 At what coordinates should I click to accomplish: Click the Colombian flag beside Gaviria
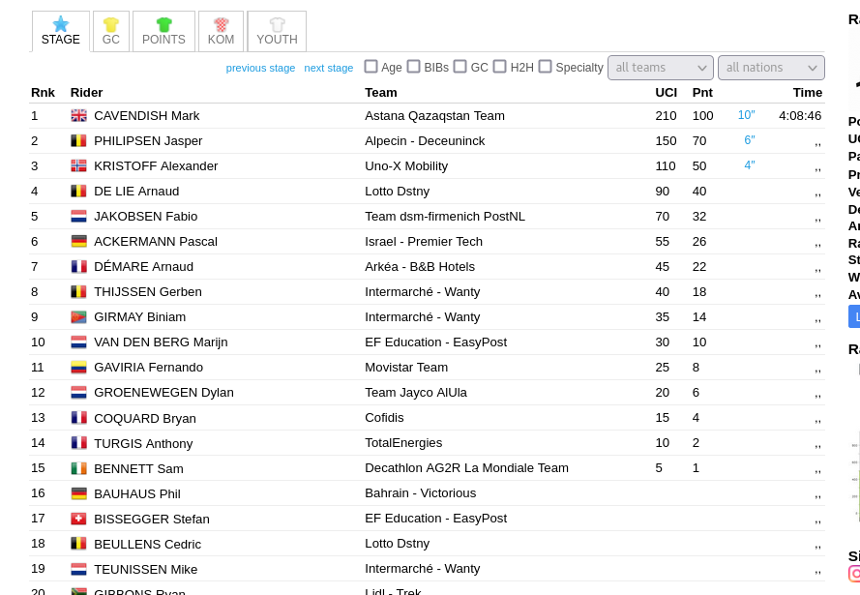[x=79, y=368]
